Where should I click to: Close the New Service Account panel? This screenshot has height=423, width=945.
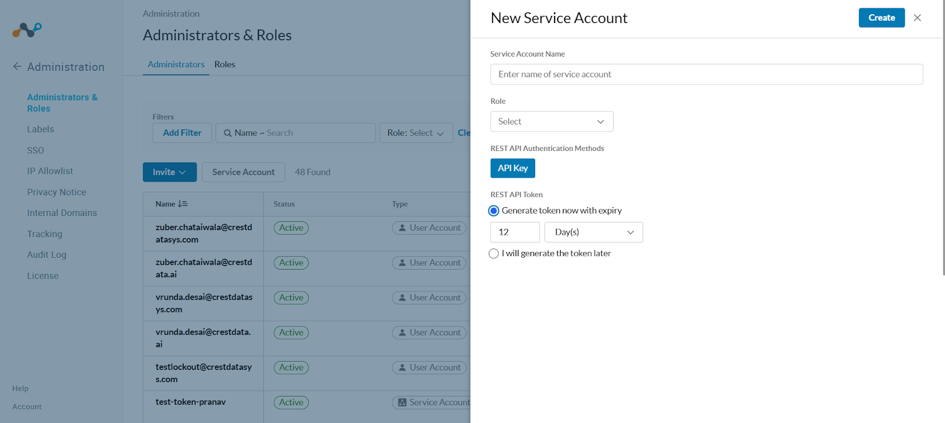coord(917,18)
